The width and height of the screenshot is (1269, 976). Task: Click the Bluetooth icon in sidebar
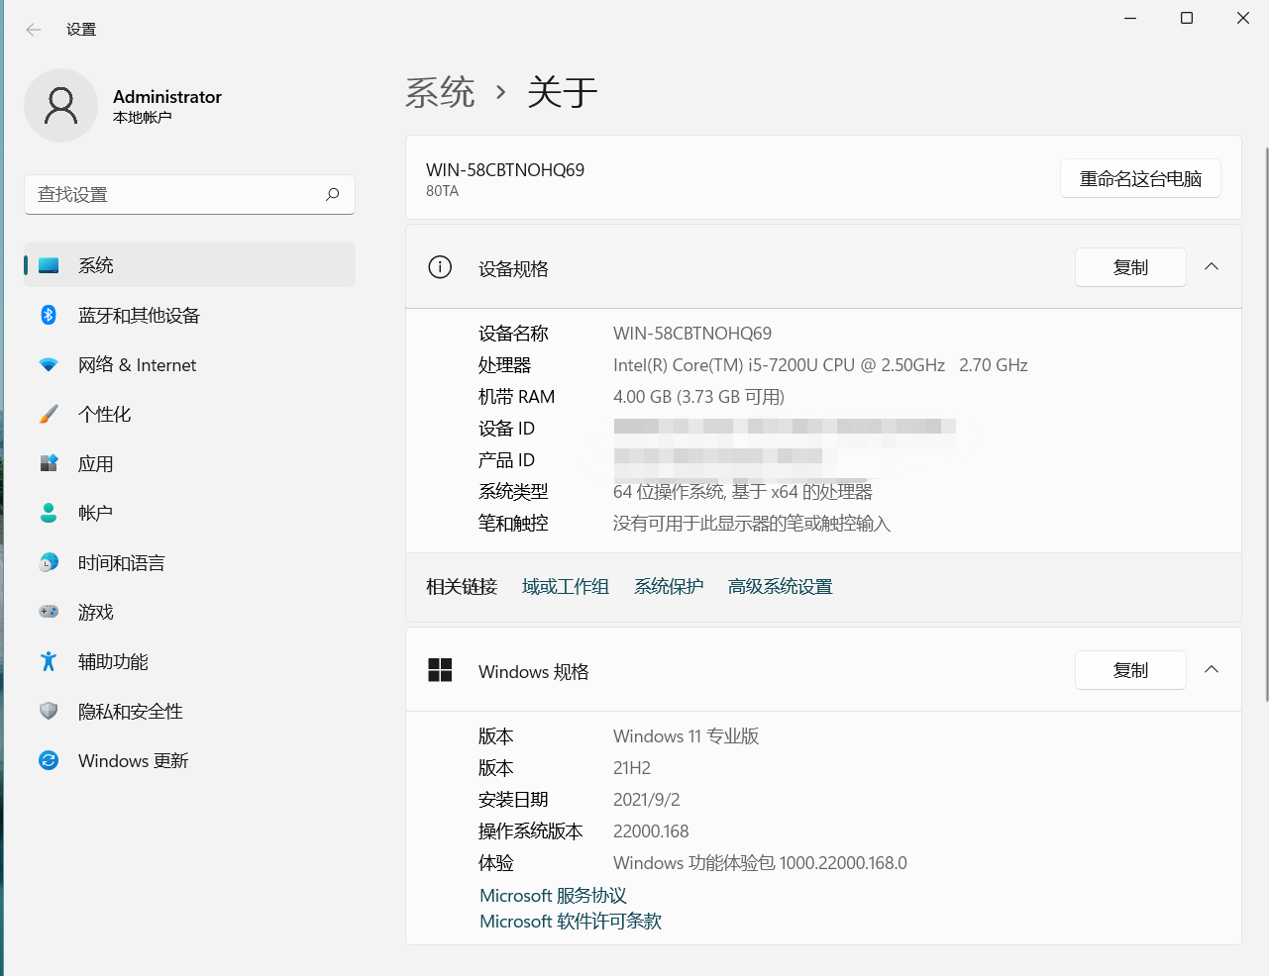(x=49, y=315)
